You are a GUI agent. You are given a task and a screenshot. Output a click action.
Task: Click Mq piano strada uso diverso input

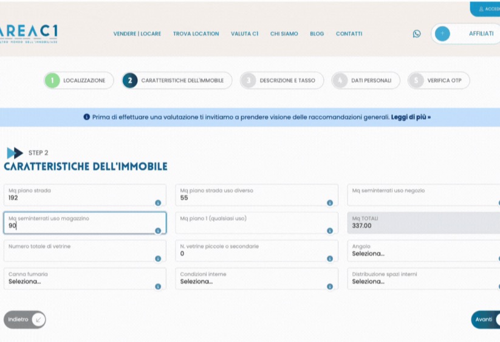[257, 195]
